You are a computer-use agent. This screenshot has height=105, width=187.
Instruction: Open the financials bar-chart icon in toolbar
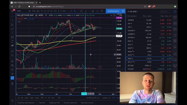(93, 11)
